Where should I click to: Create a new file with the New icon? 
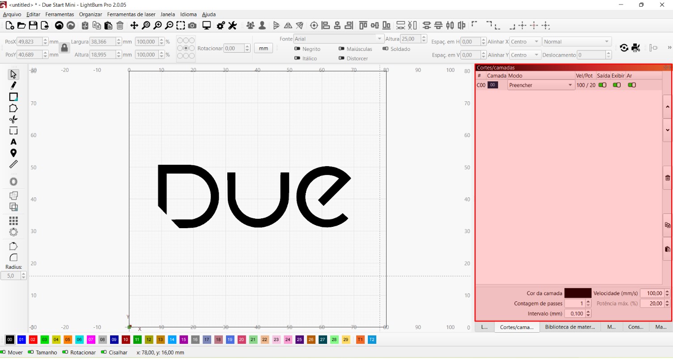pos(10,25)
